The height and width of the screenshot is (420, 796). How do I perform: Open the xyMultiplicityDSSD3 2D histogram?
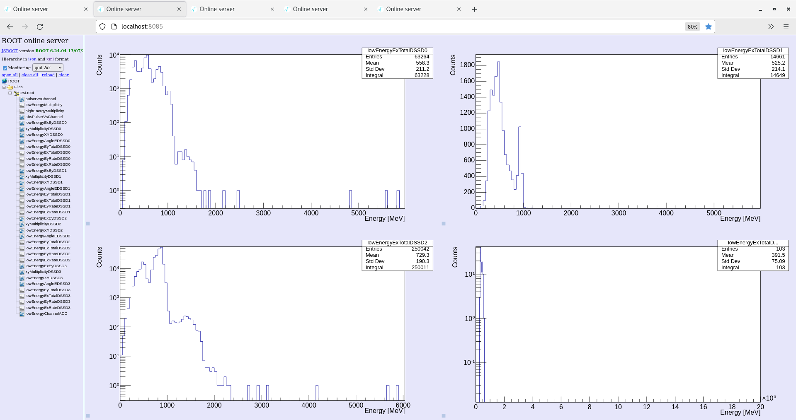43,272
